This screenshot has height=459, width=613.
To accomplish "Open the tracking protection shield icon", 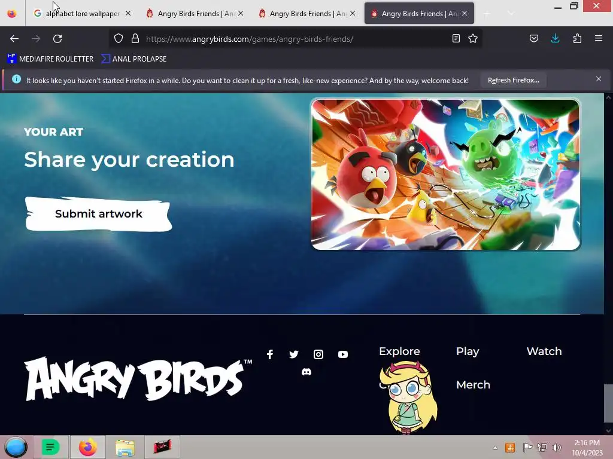I will coord(119,38).
